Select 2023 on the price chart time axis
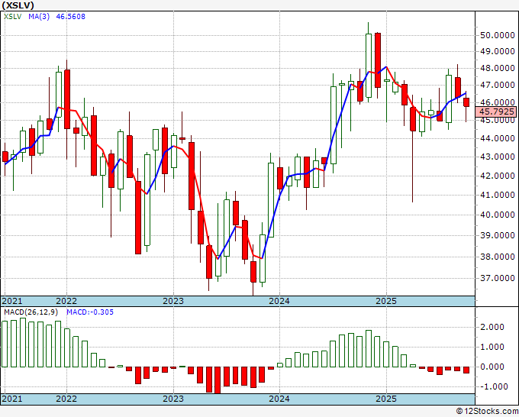Viewport: 519px width, 417px height. click(173, 301)
